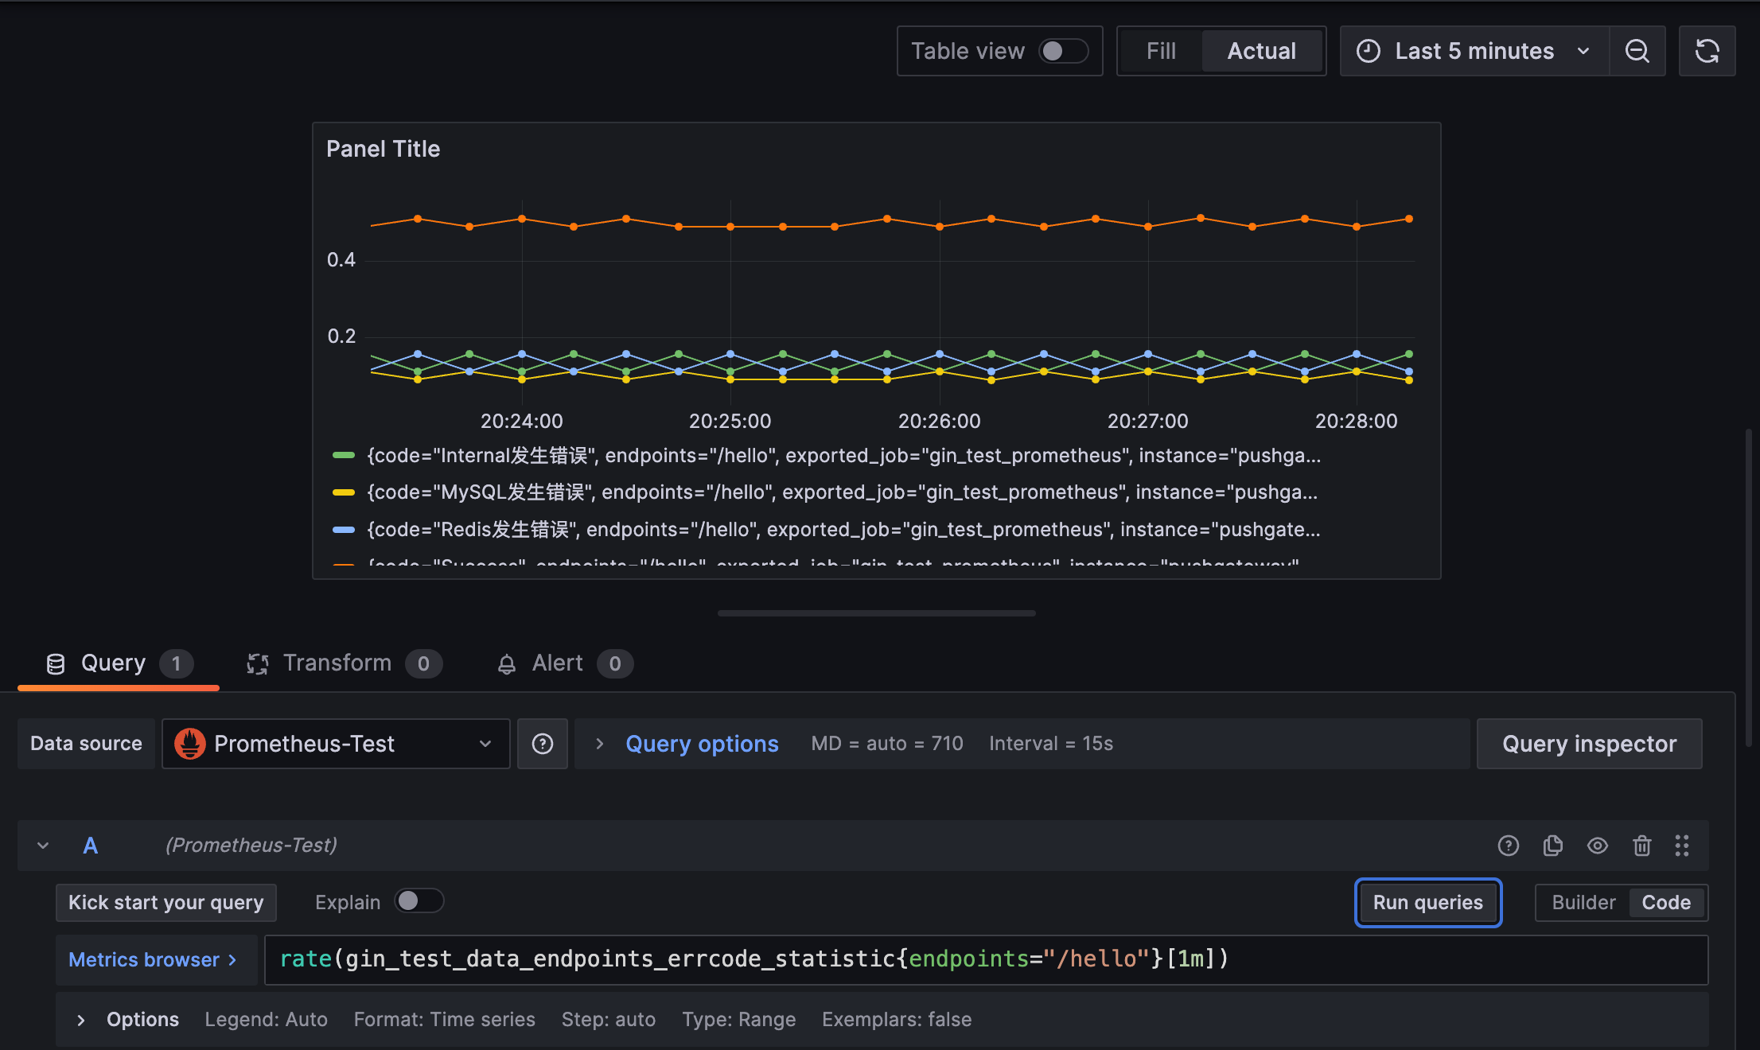Delete query A with the trash icon
The width and height of the screenshot is (1760, 1050).
(1641, 846)
